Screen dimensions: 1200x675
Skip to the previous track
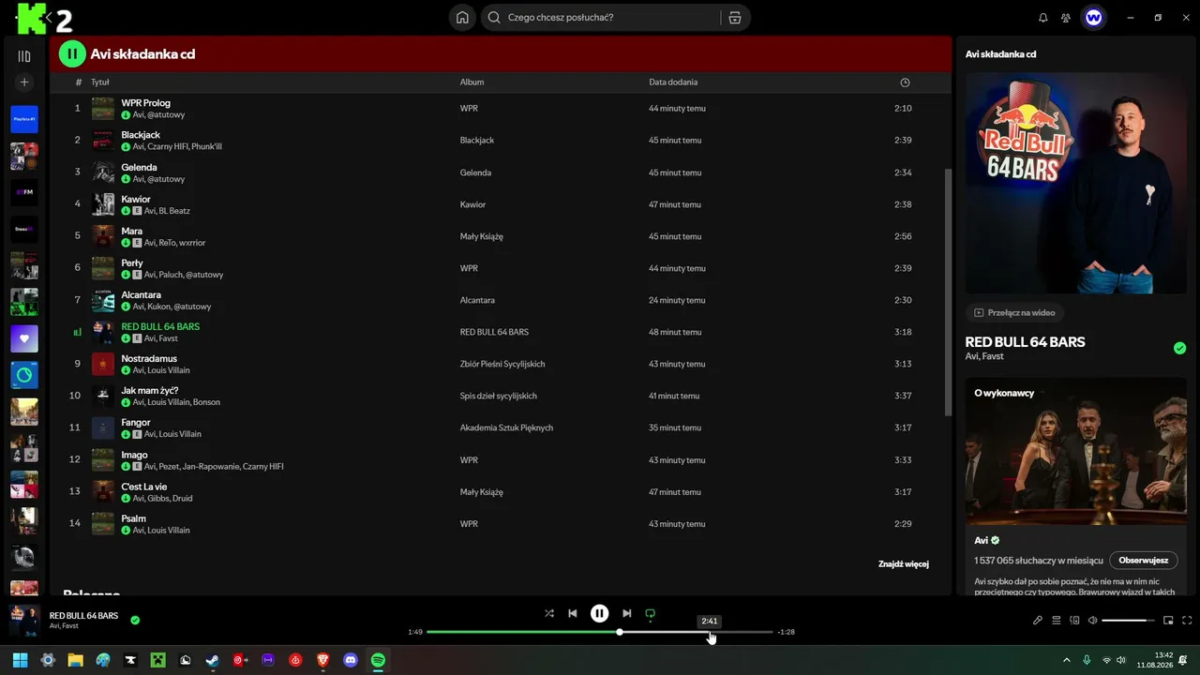[x=573, y=613]
